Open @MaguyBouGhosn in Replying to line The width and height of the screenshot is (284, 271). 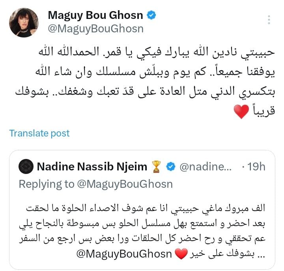click(x=125, y=184)
